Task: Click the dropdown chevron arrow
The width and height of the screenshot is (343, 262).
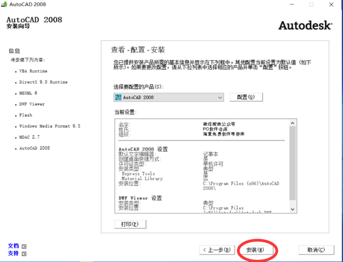Action: 220,98
